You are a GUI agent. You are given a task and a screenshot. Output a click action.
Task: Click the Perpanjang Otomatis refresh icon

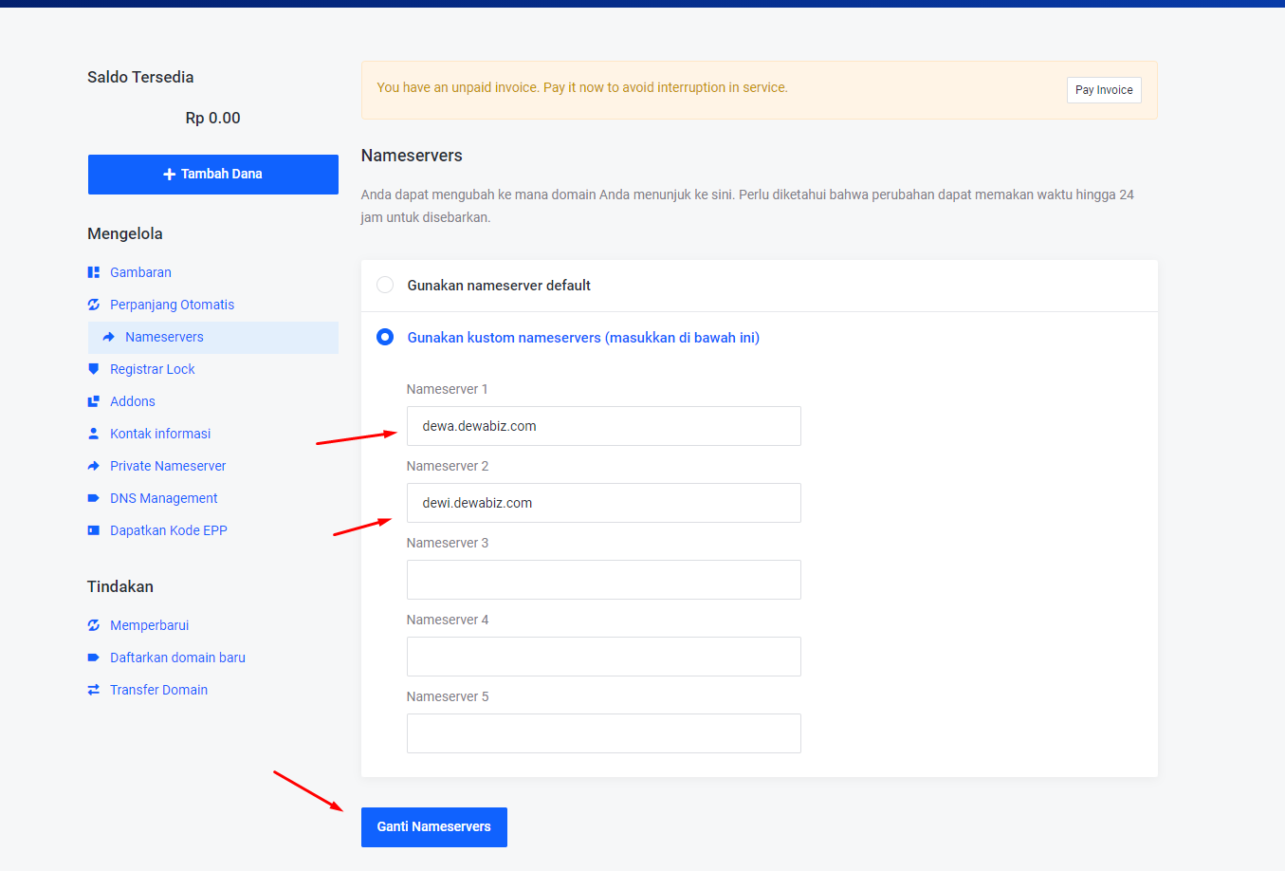point(94,305)
